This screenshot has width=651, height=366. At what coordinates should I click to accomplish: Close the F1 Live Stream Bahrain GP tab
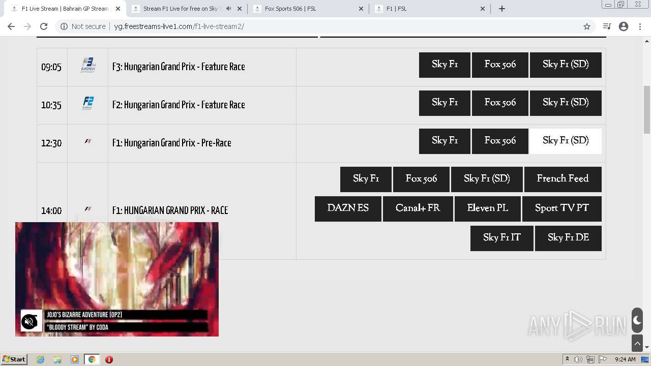click(118, 9)
